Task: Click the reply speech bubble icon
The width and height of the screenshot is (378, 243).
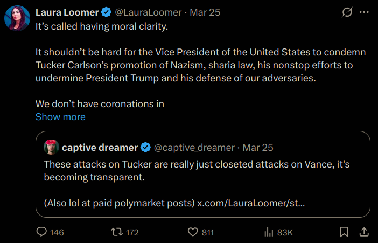Action: point(41,232)
